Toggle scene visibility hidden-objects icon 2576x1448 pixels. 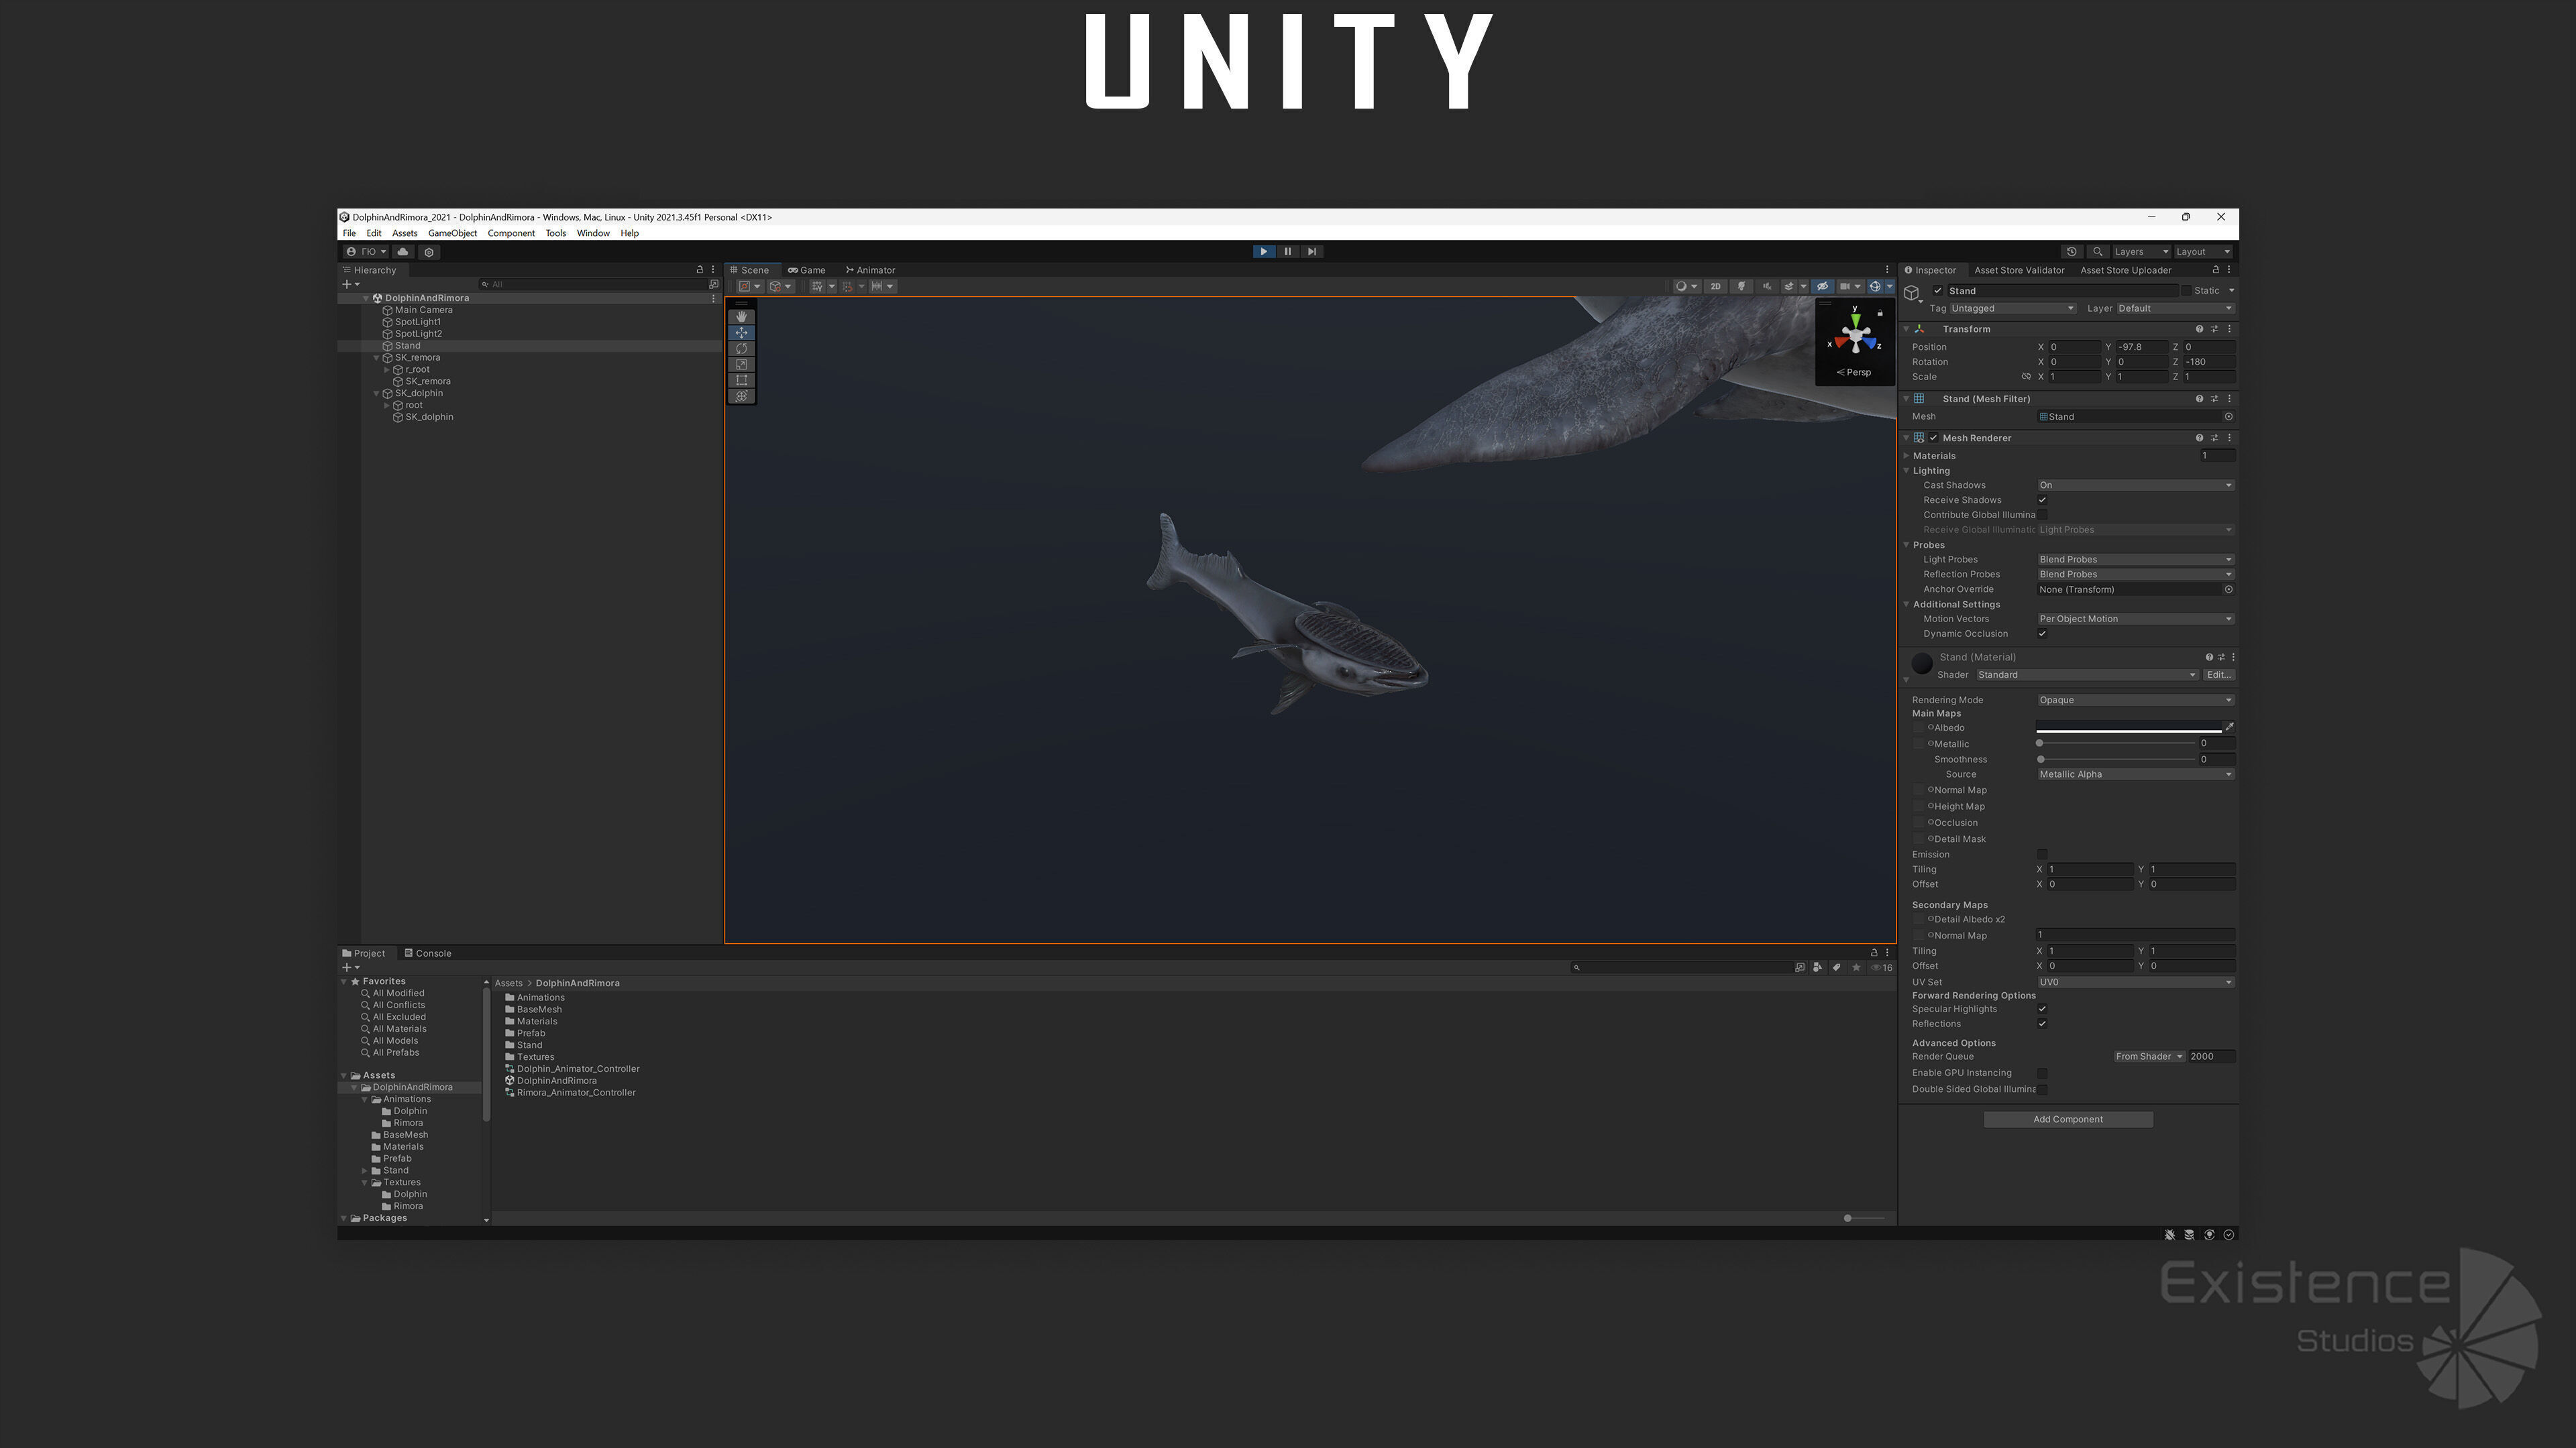pyautogui.click(x=1822, y=287)
